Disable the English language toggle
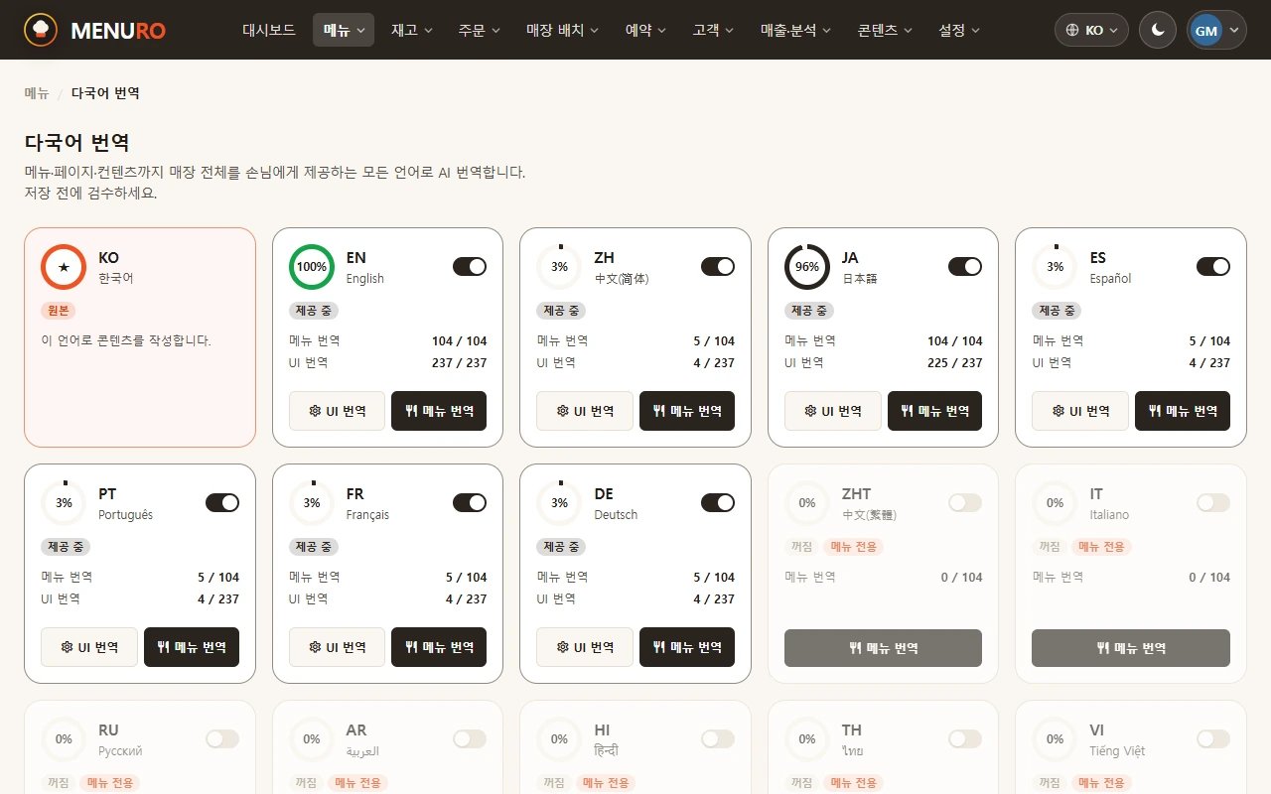 pos(470,266)
